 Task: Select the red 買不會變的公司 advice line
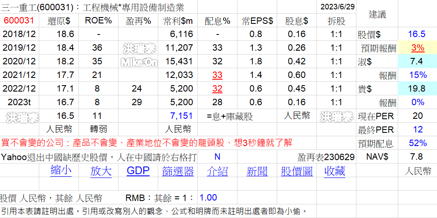coord(147,143)
